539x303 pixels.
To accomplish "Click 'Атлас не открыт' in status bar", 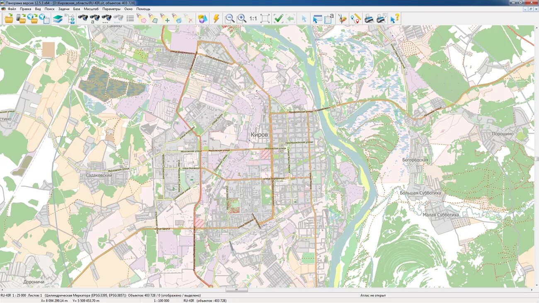I will click(373, 296).
